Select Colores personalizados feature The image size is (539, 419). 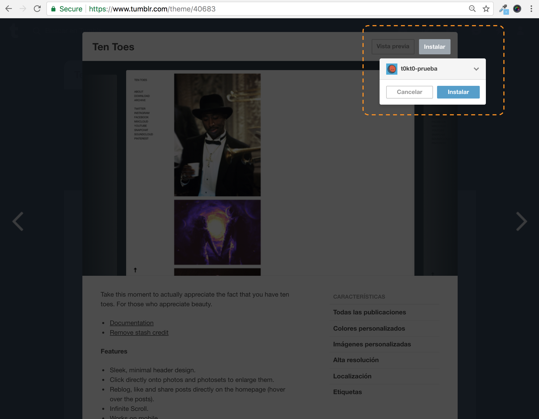pyautogui.click(x=369, y=328)
